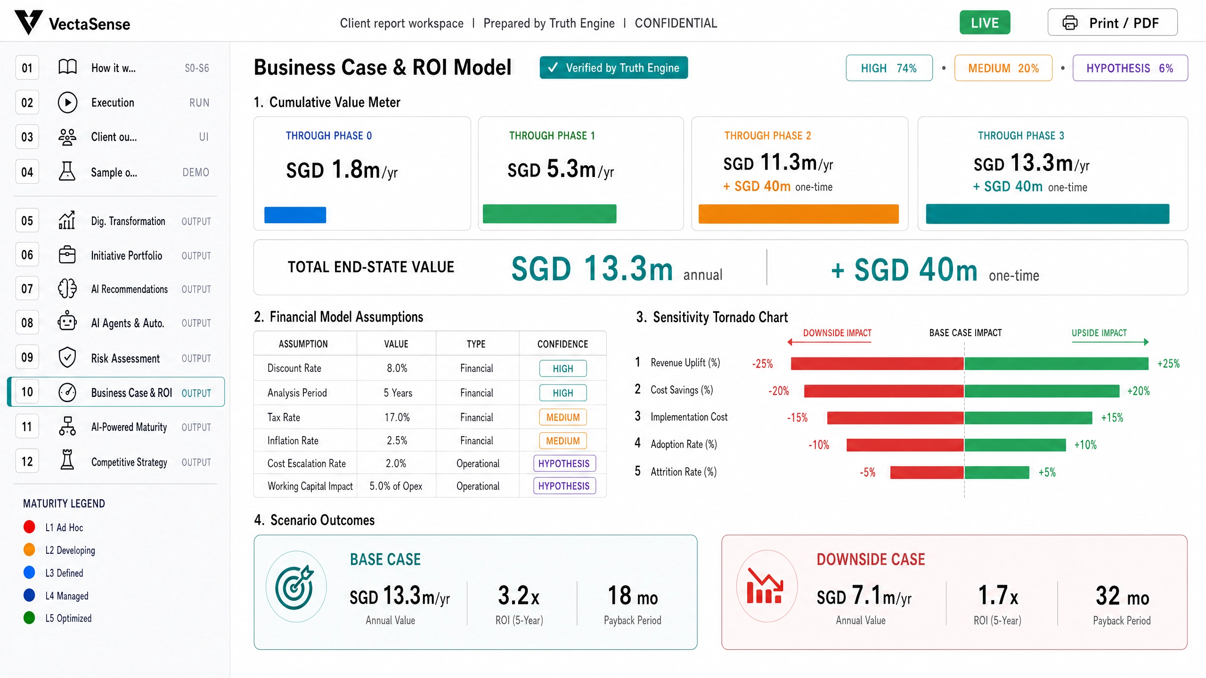Click the printer icon in Print / PDF
This screenshot has height=678, width=1206.
[1070, 23]
